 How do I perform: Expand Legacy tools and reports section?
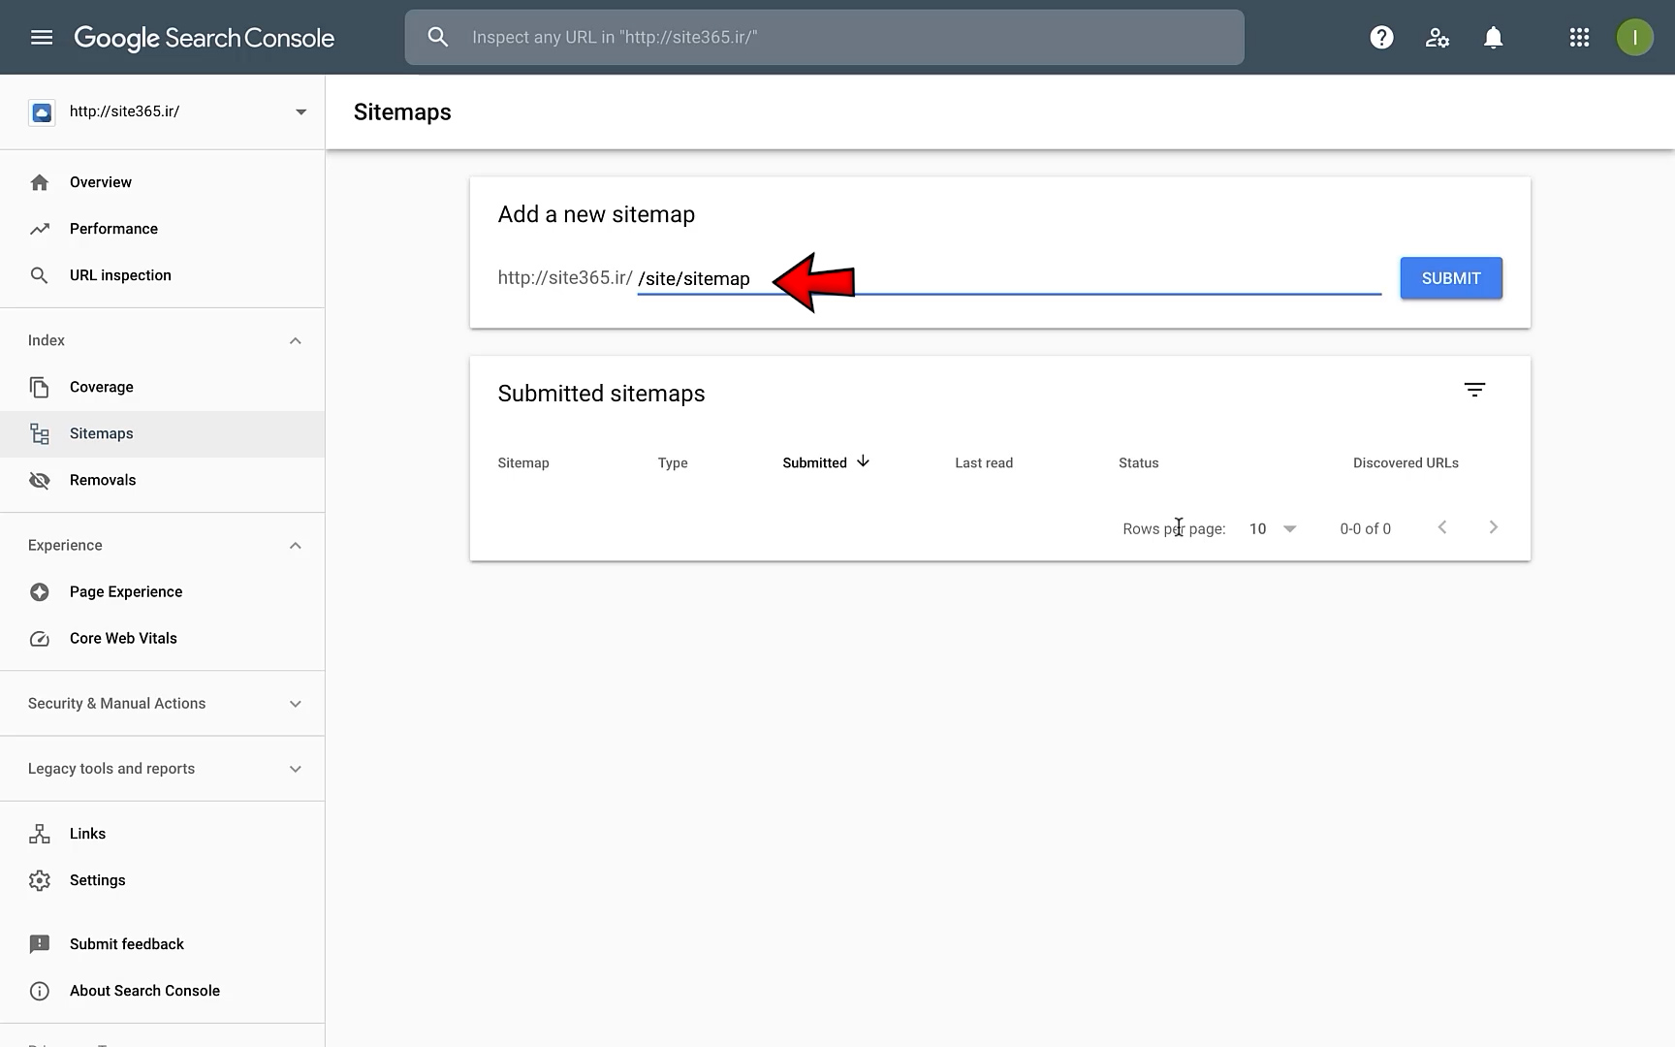296,769
